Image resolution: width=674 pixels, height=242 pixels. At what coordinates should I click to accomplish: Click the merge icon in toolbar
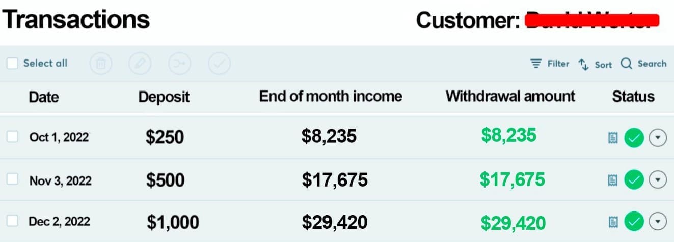point(180,64)
